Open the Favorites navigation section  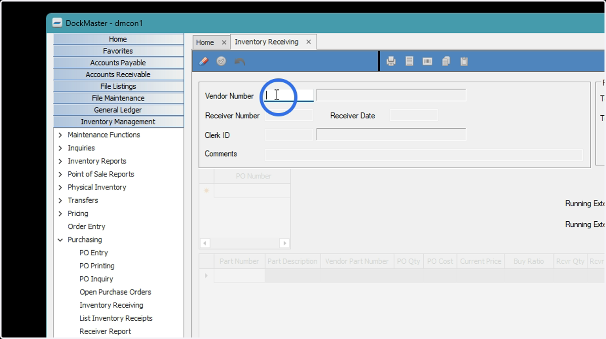coord(118,51)
